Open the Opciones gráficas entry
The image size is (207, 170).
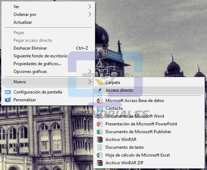coord(48,72)
